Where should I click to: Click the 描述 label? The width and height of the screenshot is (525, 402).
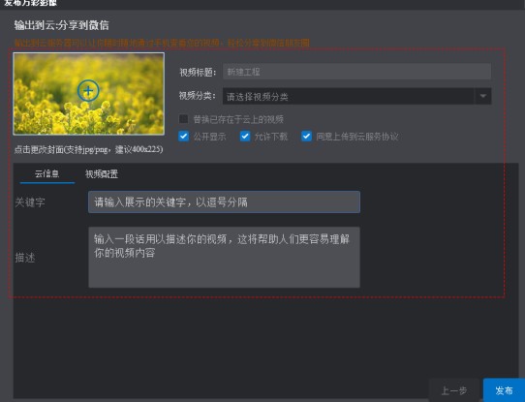(25, 258)
